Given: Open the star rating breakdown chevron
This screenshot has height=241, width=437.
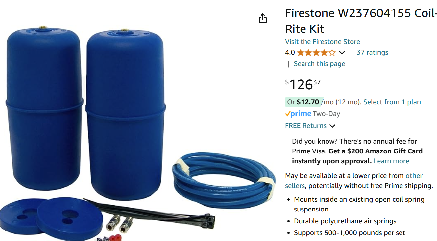Looking at the screenshot, I should click(342, 53).
